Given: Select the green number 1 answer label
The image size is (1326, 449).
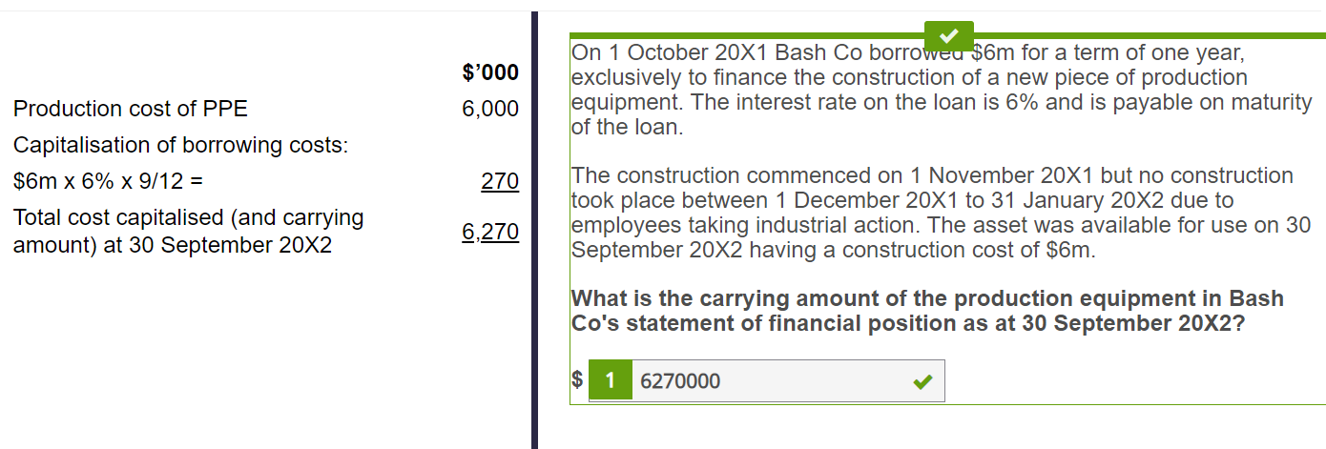Looking at the screenshot, I should pos(611,381).
